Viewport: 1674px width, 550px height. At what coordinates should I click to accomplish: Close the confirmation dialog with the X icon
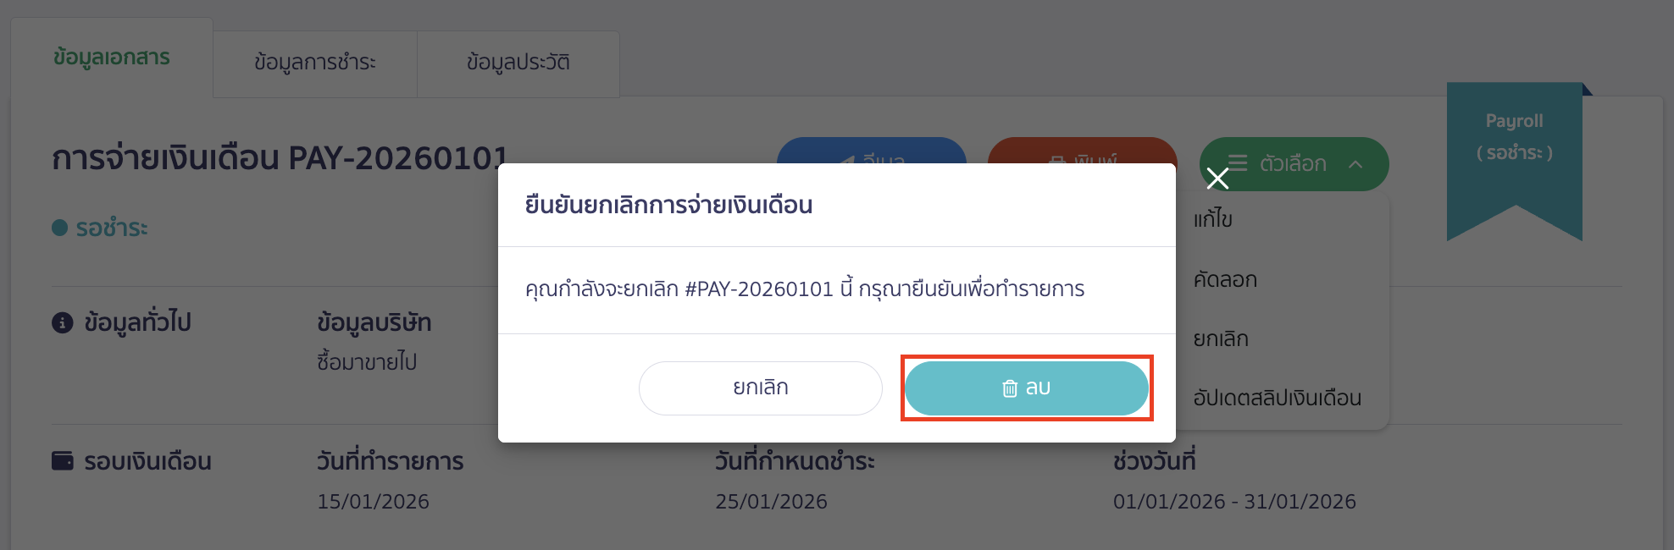click(x=1217, y=179)
